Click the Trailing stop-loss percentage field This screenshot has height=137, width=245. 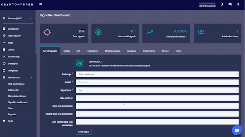pos(157,114)
